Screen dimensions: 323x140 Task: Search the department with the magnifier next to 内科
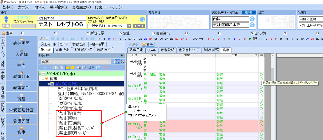[x=252, y=19]
